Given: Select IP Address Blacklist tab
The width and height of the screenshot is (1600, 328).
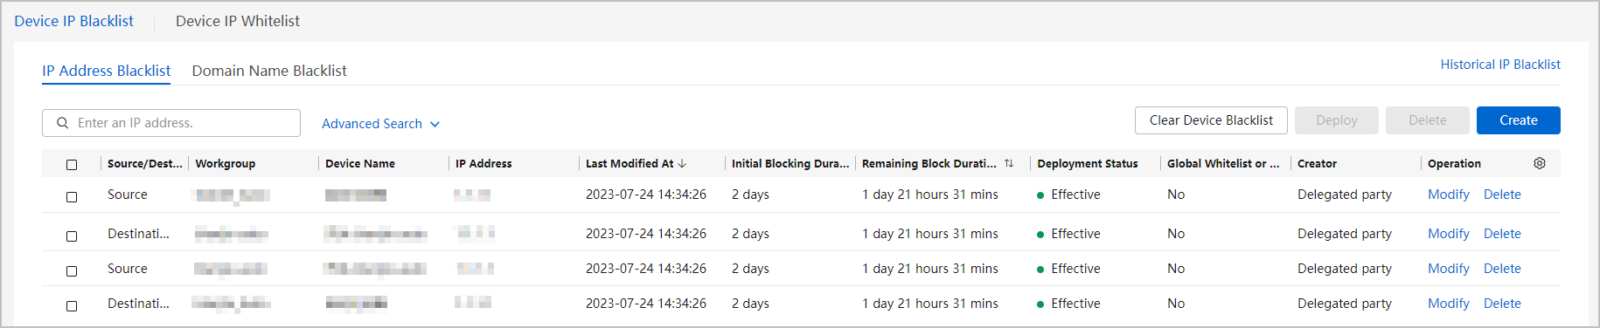Looking at the screenshot, I should tap(107, 71).
